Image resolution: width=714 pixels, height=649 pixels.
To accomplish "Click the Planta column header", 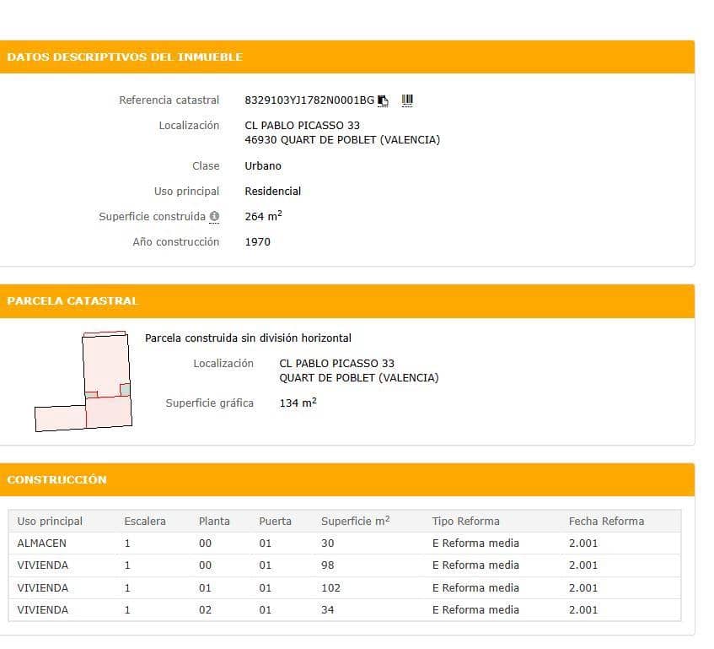I will pos(214,521).
